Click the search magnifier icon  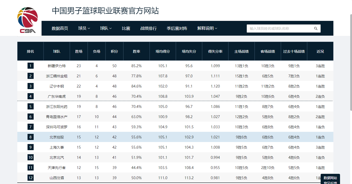pos(316,29)
